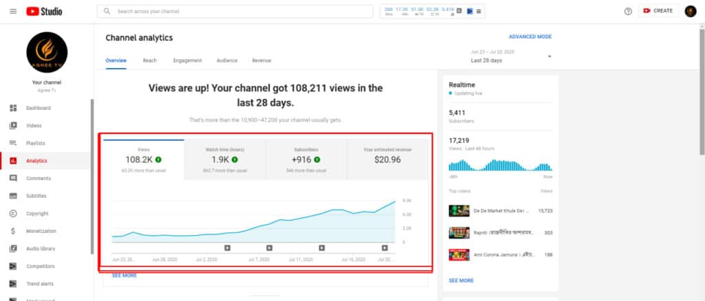Open the hamburger navigation menu
The width and height of the screenshot is (705, 301).
coord(12,12)
